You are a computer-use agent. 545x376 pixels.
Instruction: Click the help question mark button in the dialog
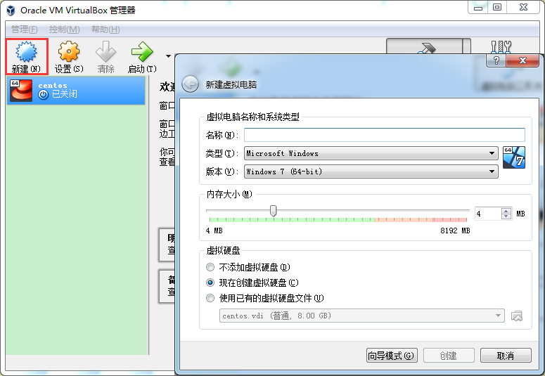[x=496, y=60]
